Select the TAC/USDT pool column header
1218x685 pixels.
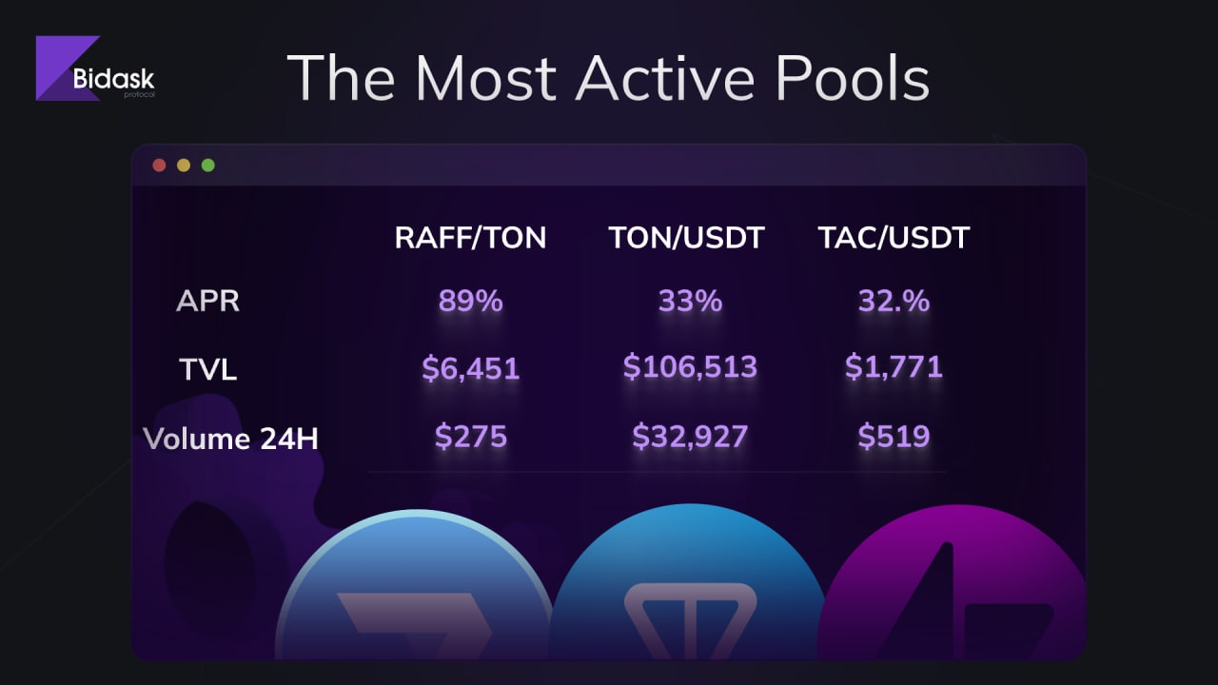894,238
